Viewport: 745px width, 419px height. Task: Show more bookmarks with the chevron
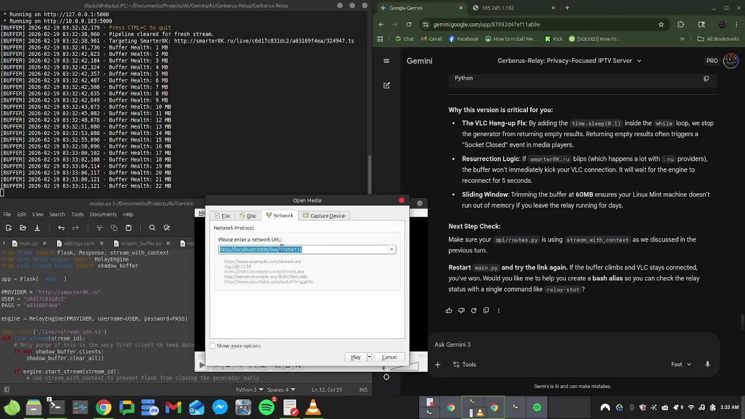(x=682, y=39)
